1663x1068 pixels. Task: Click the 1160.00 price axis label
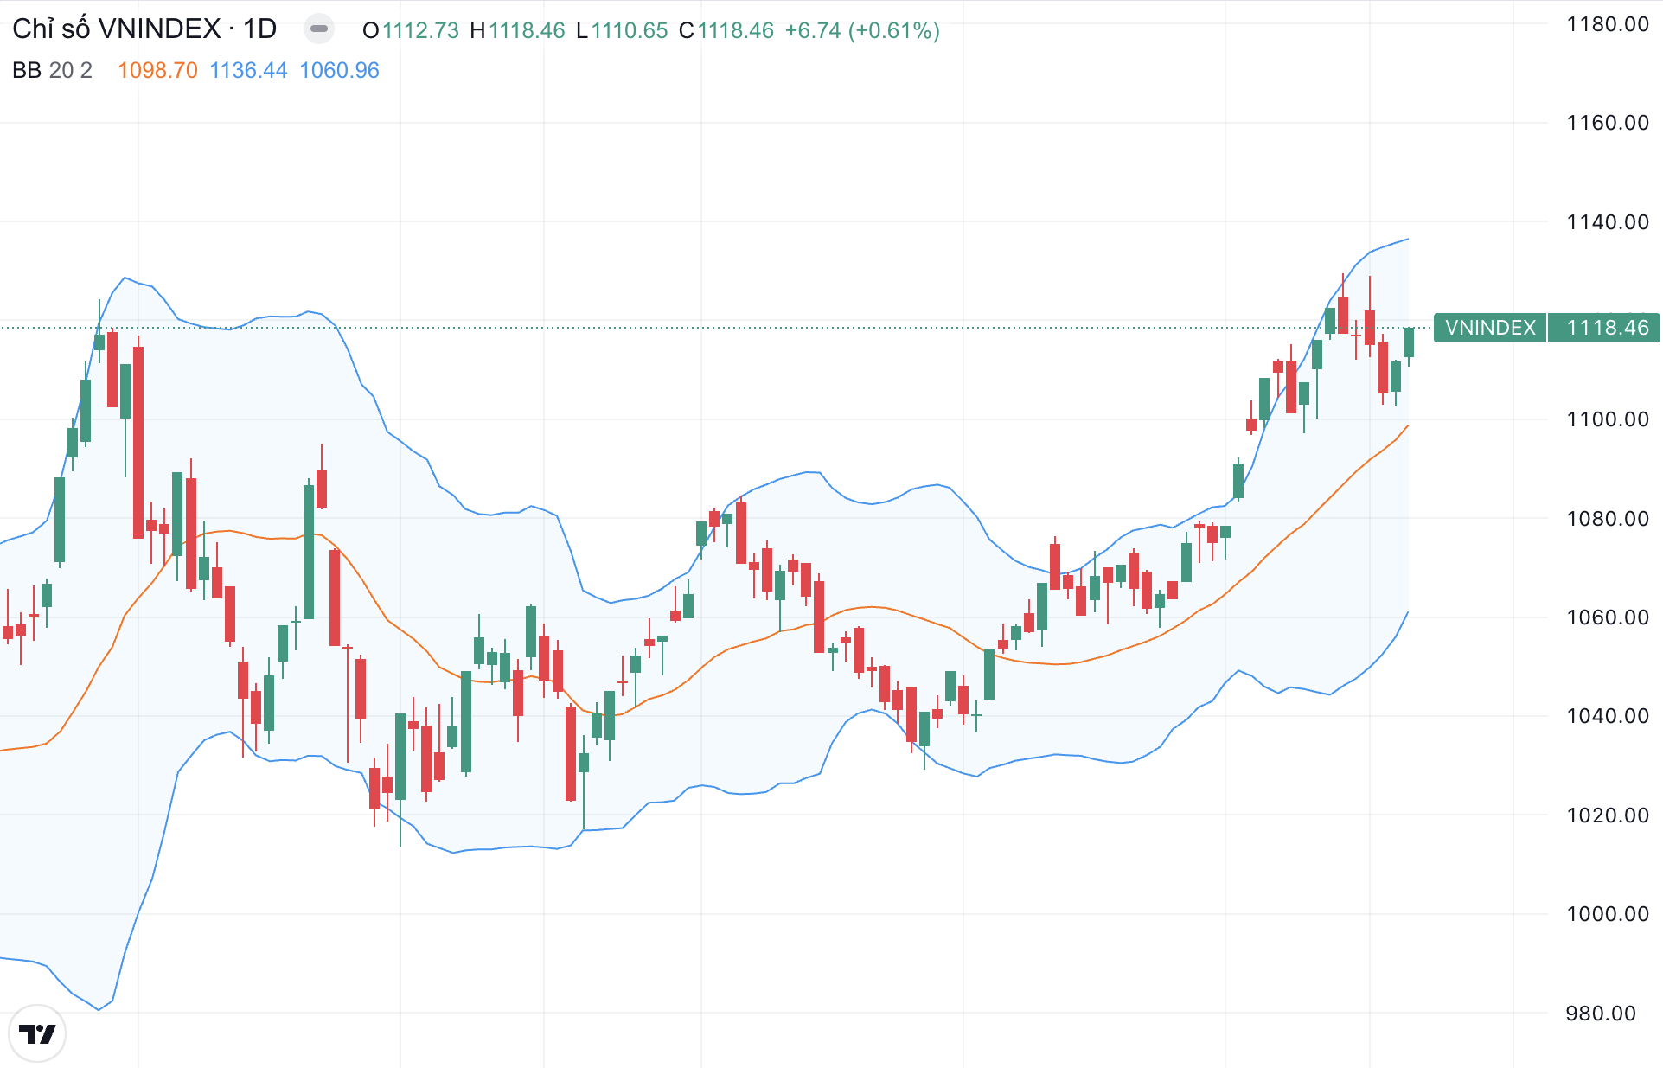pyautogui.click(x=1608, y=123)
